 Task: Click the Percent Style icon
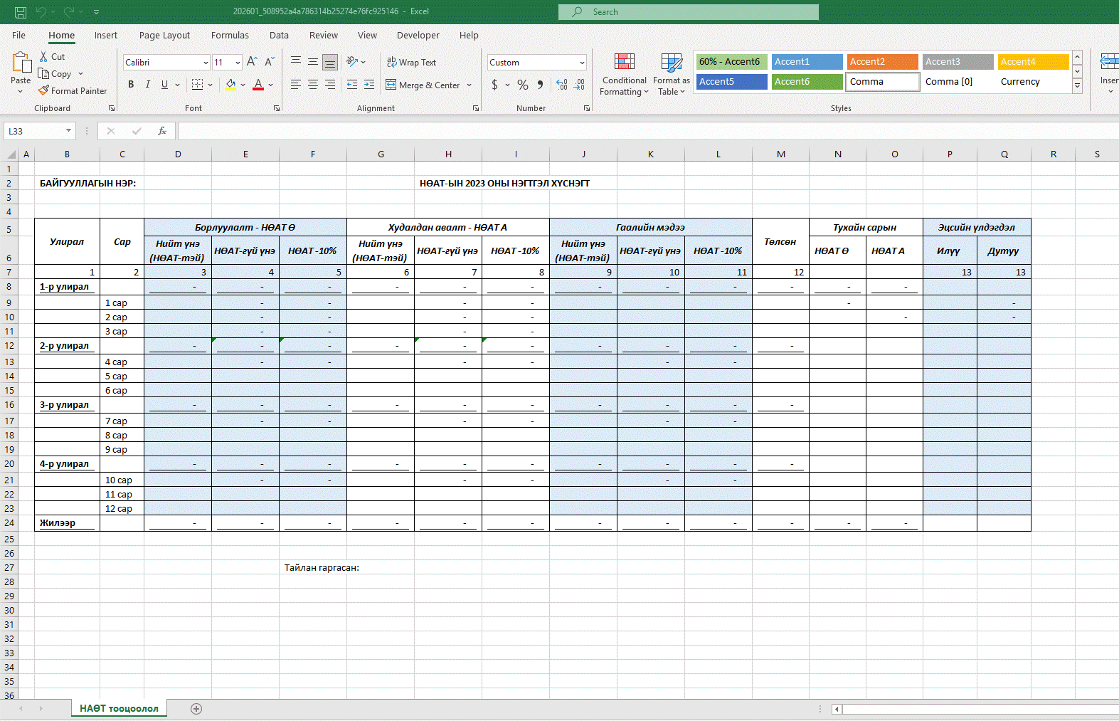point(523,85)
